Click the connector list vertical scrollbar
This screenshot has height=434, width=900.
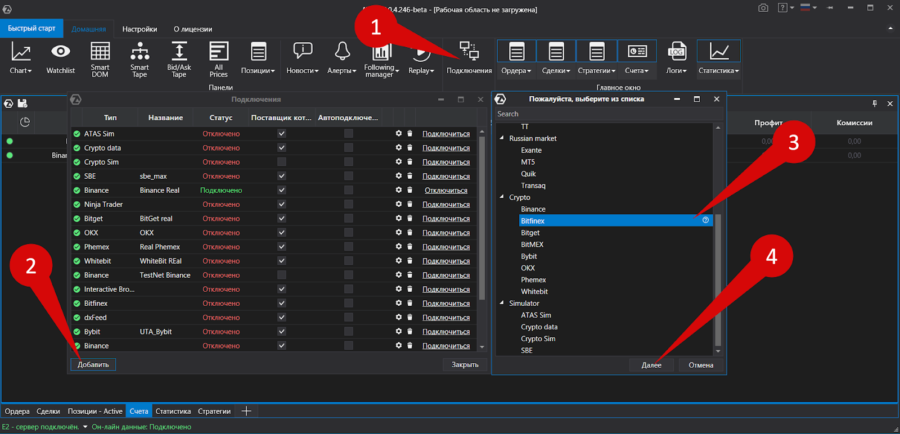pyautogui.click(x=718, y=279)
